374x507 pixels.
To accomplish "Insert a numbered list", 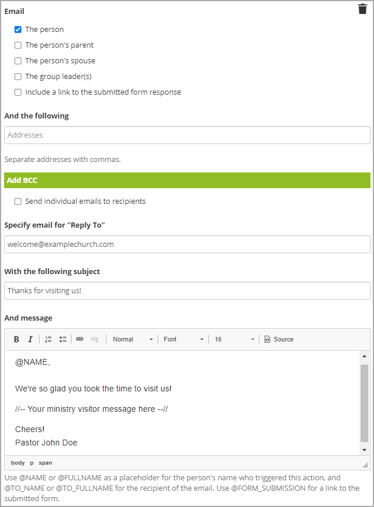I will pyautogui.click(x=48, y=339).
